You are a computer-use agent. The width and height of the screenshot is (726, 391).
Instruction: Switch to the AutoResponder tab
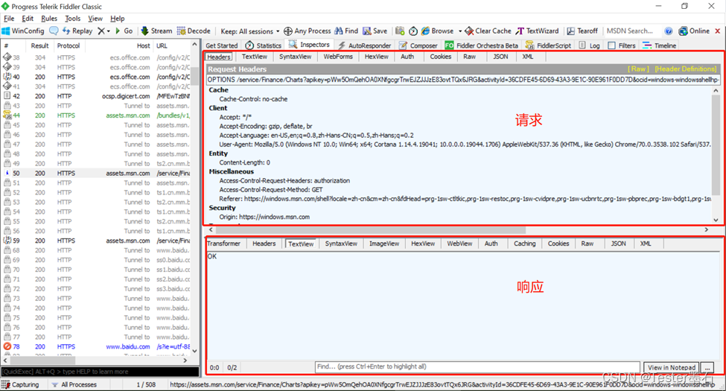pyautogui.click(x=364, y=45)
